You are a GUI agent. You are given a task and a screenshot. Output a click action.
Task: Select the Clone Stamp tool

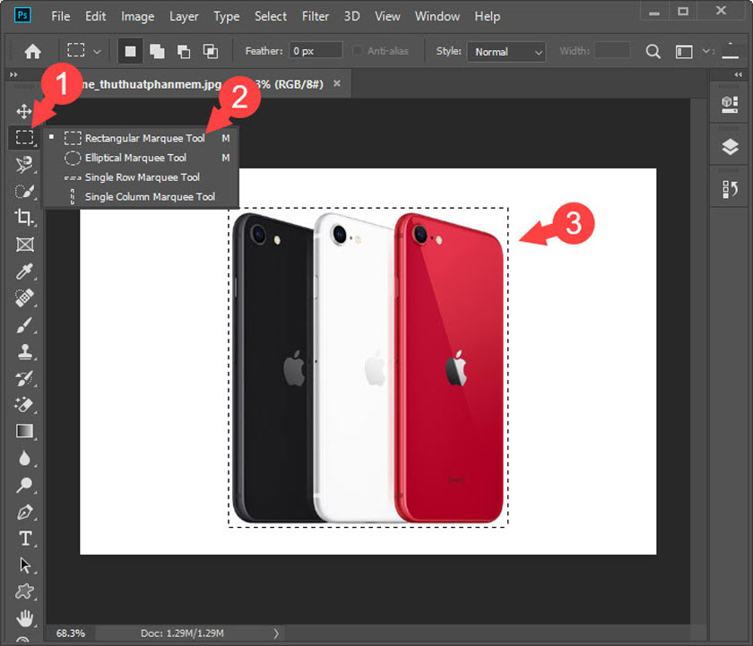tap(24, 352)
